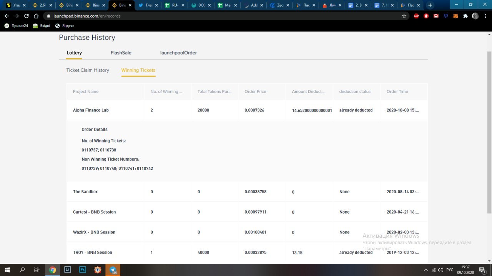The width and height of the screenshot is (492, 276).
Task: Open the volume control in the tray
Action: [x=441, y=270]
